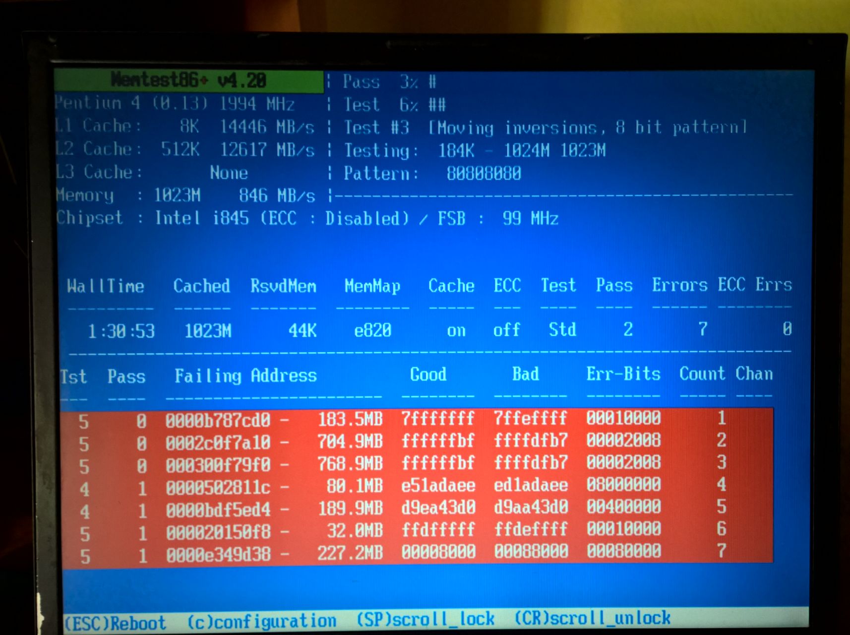
Task: Click the Testing range 184K - 1024M
Action: coord(494,150)
